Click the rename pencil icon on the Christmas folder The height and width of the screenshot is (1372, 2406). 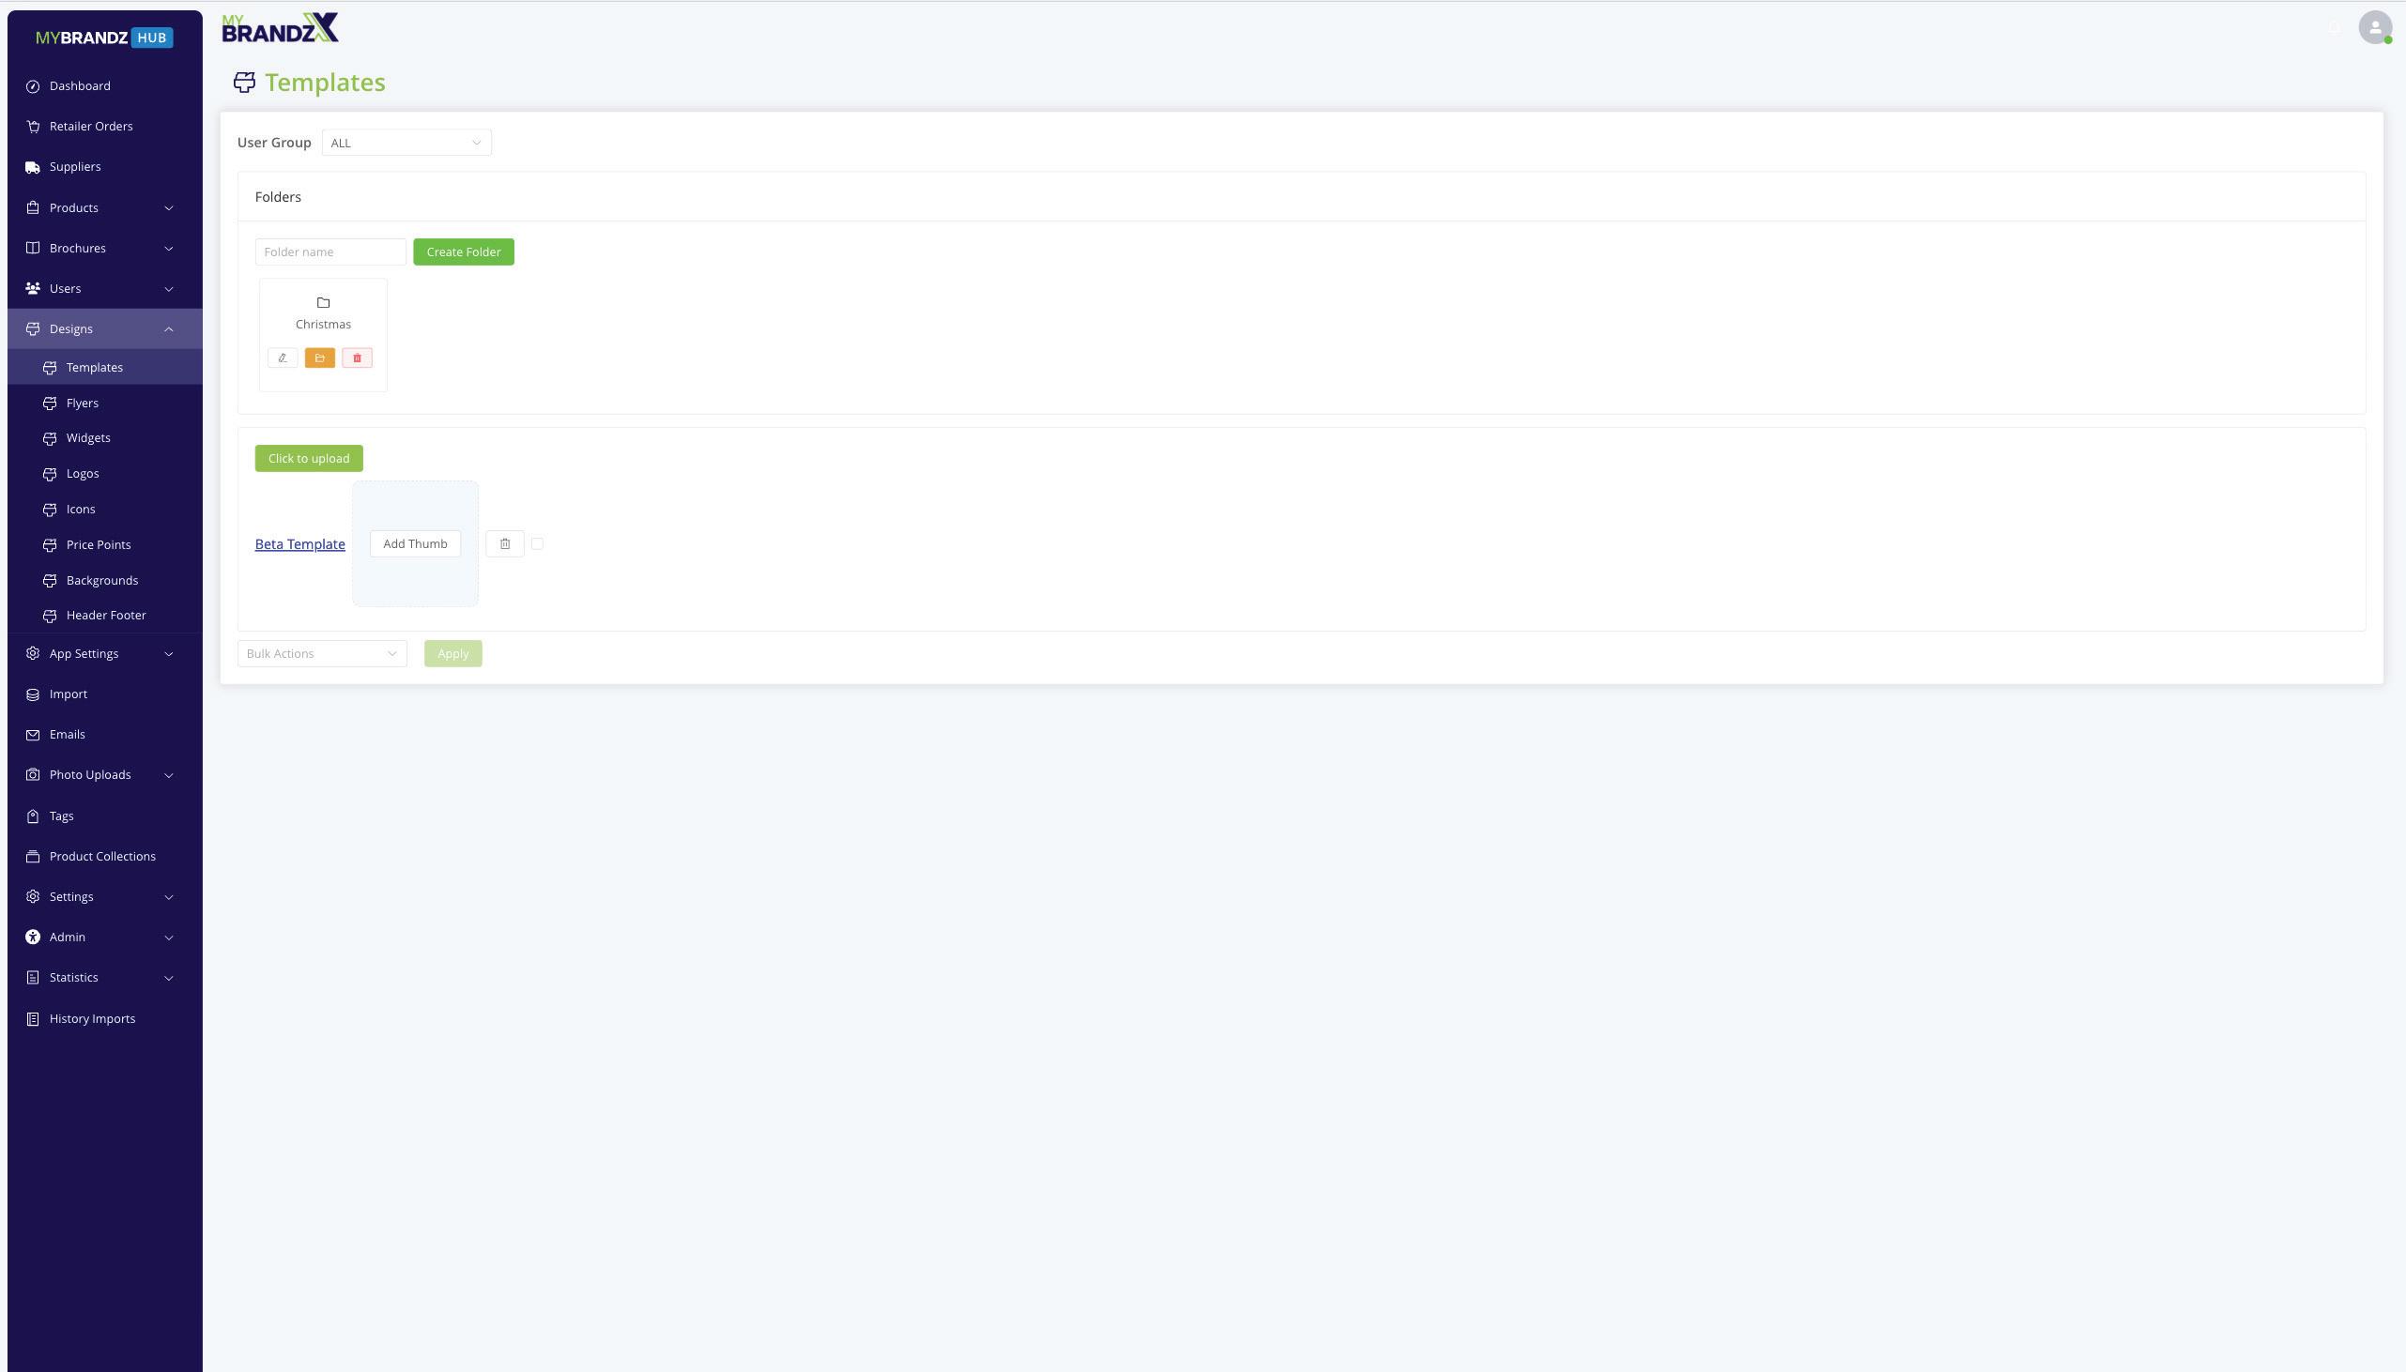click(x=283, y=358)
